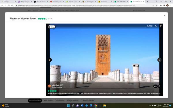
Task: Open the Gallery grid view
Action: point(52,27)
